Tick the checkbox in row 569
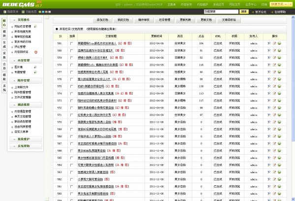Screen dimensions: 295x201 click(x=71, y=130)
